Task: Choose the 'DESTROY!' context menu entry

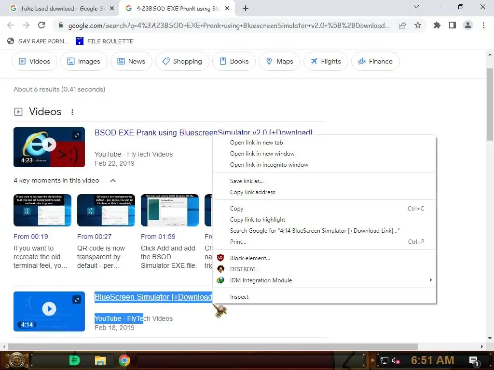Action: click(325, 269)
